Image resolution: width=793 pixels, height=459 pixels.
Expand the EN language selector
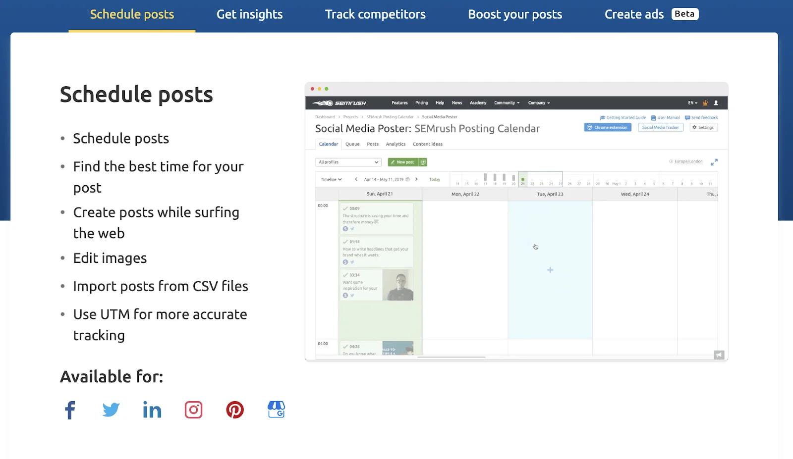(692, 103)
